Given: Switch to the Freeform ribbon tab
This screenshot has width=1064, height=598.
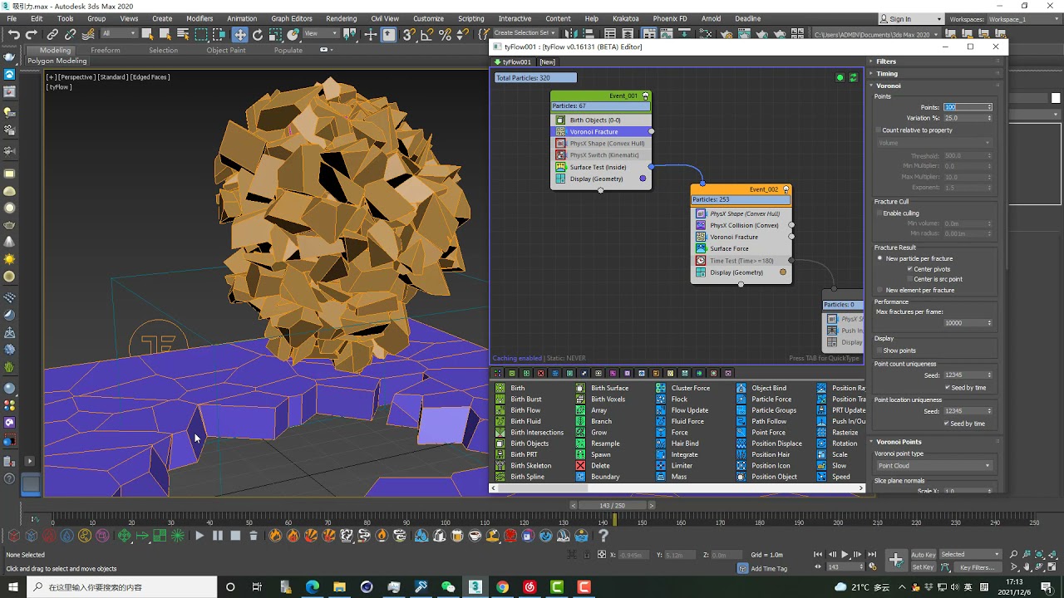Looking at the screenshot, I should point(106,50).
